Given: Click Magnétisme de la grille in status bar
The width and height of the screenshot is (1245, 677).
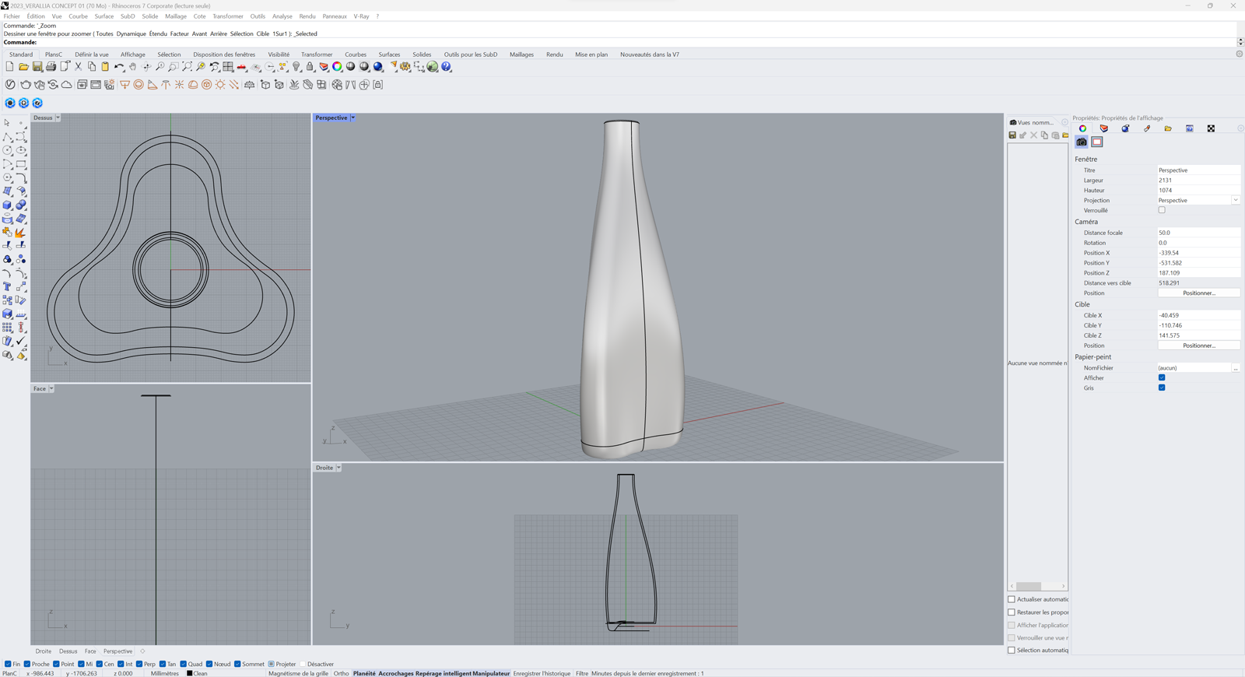Looking at the screenshot, I should 298,673.
